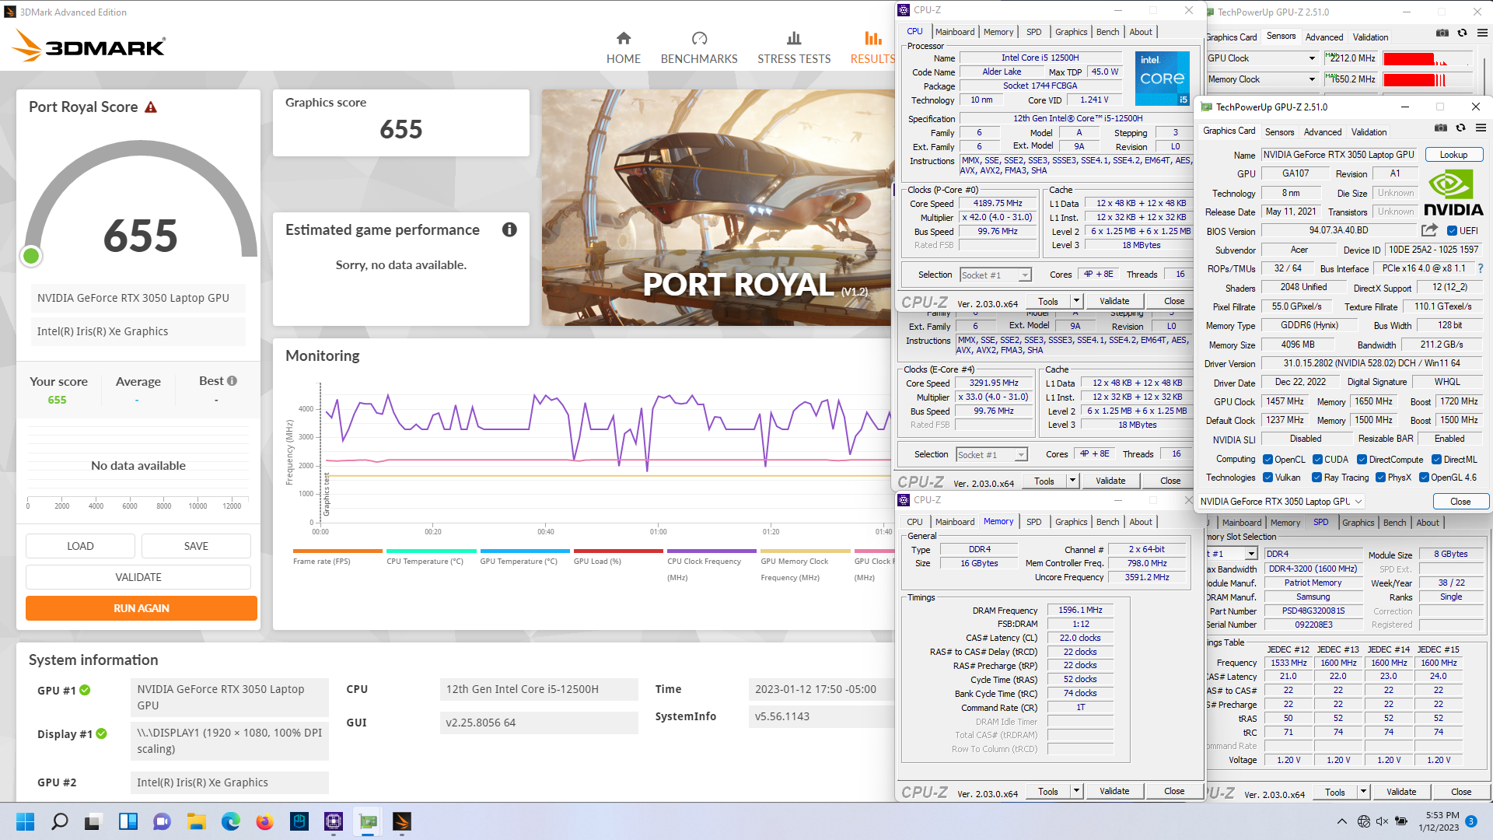Click the BIOS export share icon in GPU-Z
Screen dimensions: 1493x840
(1429, 230)
